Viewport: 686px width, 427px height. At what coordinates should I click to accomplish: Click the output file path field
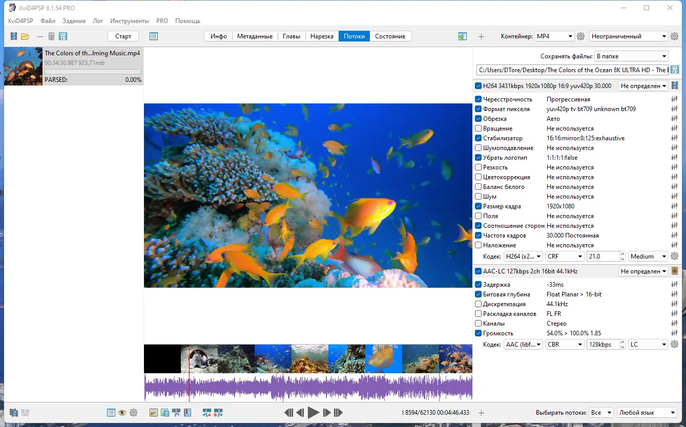(x=571, y=70)
